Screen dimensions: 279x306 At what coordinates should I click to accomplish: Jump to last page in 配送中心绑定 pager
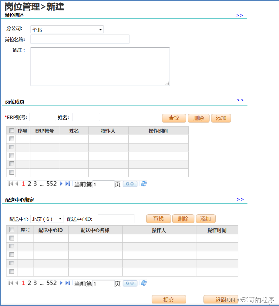point(68,283)
